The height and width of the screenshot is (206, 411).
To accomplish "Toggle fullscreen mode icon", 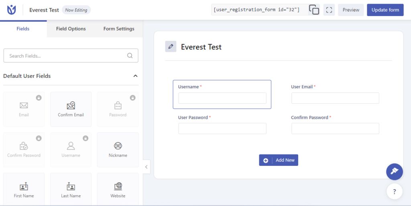I will pyautogui.click(x=329, y=10).
